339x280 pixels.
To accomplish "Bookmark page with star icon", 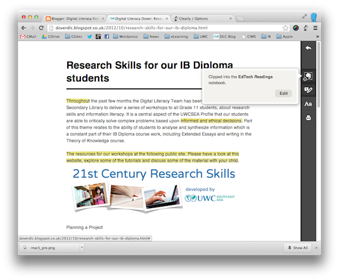I will [x=285, y=28].
